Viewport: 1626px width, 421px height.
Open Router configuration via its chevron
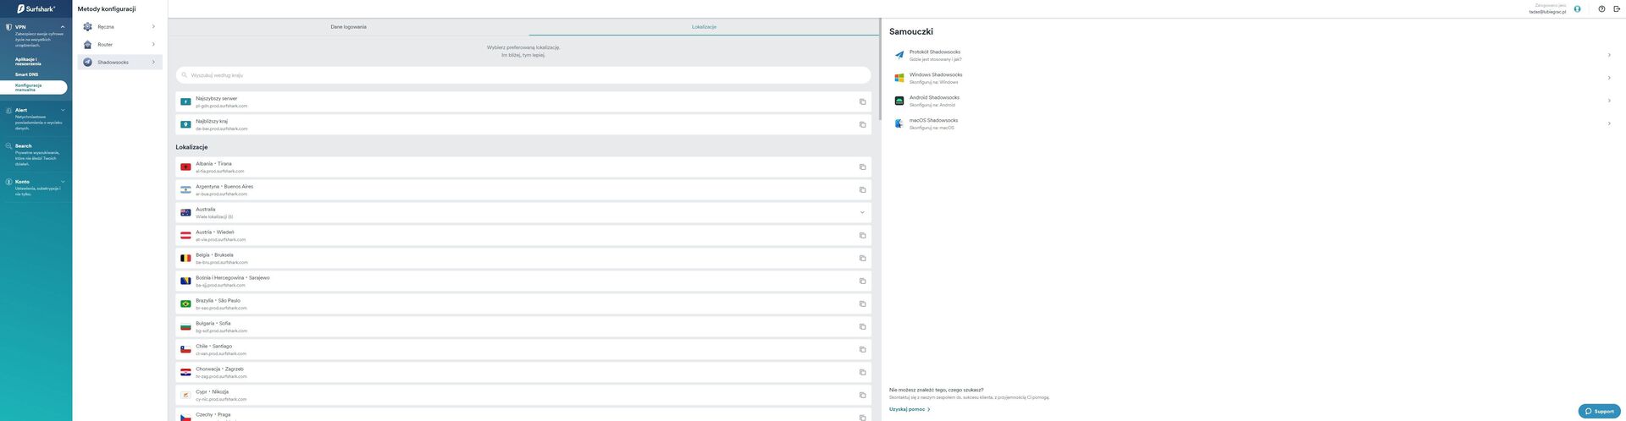click(x=153, y=45)
